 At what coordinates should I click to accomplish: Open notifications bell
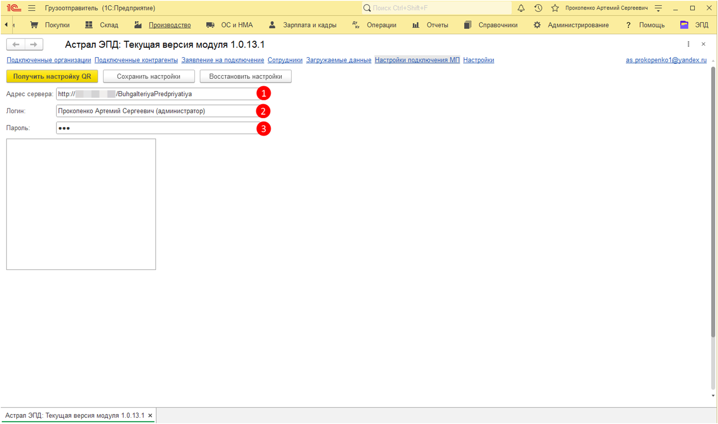pyautogui.click(x=521, y=8)
